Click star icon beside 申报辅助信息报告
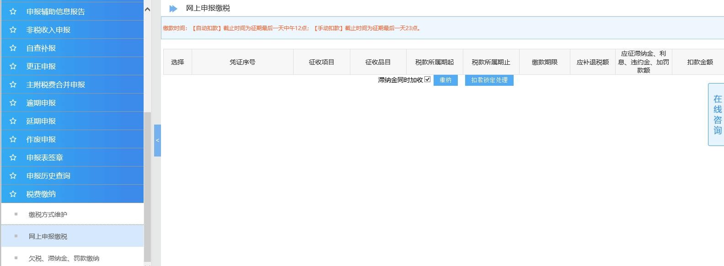724x266 pixels. point(13,11)
